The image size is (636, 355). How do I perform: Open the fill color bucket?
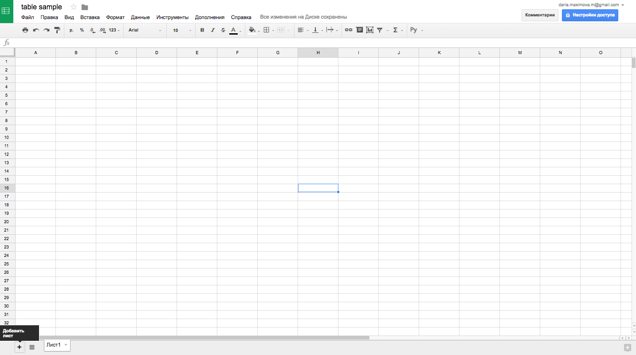254,30
